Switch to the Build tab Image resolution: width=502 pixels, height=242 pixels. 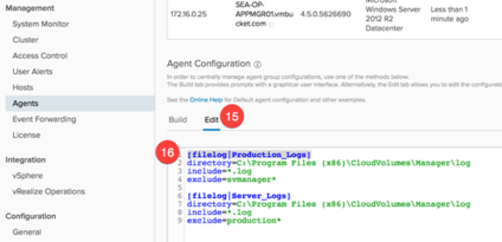177,120
